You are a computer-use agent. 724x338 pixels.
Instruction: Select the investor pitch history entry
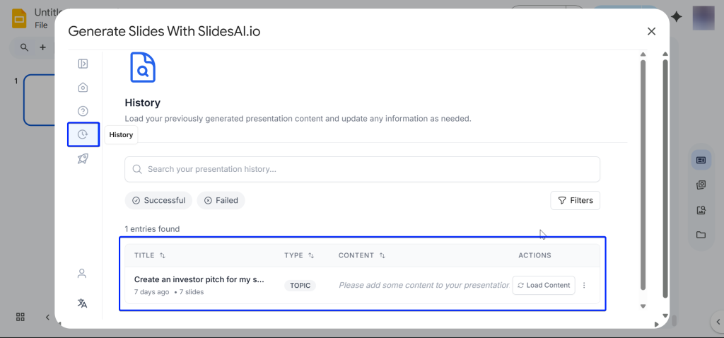pos(199,280)
